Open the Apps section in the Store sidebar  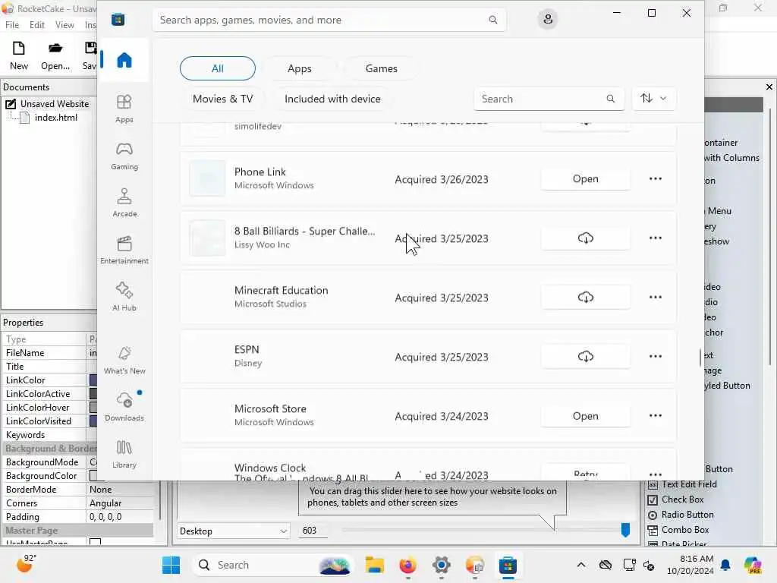pos(124,109)
